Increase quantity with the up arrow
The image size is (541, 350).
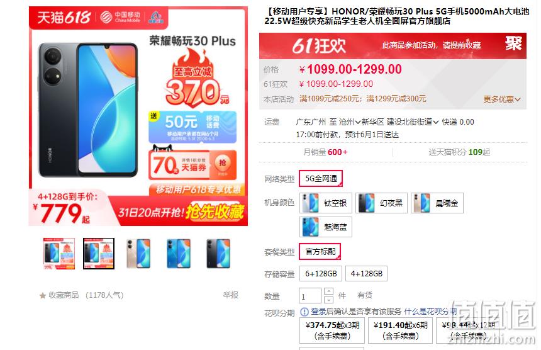click(x=329, y=291)
